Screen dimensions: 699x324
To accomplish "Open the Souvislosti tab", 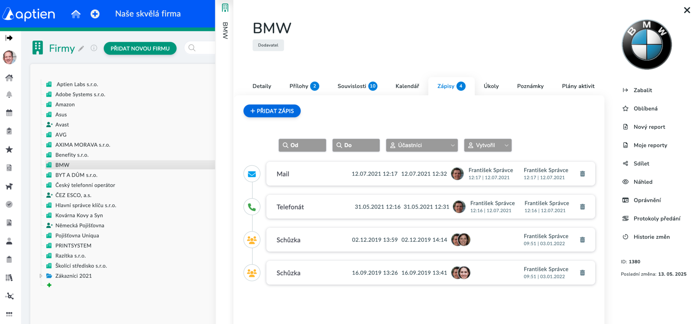I will [357, 86].
